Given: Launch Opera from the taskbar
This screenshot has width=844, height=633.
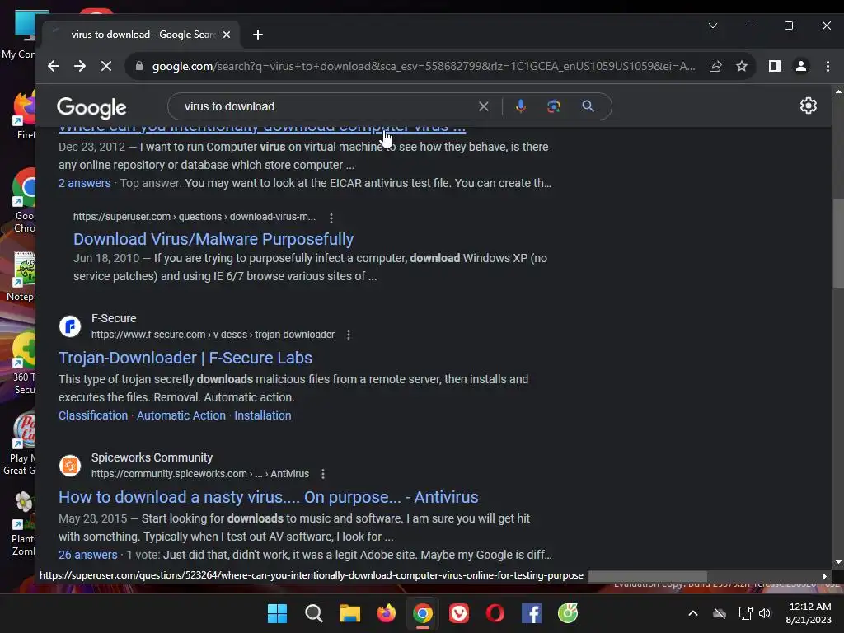Looking at the screenshot, I should (x=495, y=613).
